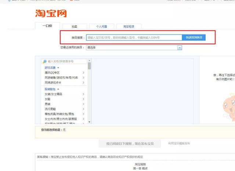Image resolution: width=235 pixels, height=171 pixels.
Task: Click the 快速找到类目 button
Action: tap(194, 37)
